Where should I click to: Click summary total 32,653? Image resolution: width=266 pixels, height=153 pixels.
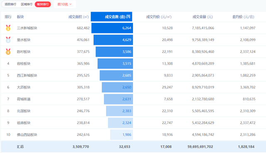click(x=125, y=146)
